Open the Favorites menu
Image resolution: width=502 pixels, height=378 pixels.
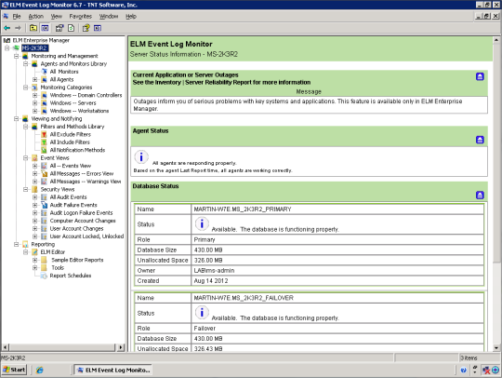click(x=81, y=17)
